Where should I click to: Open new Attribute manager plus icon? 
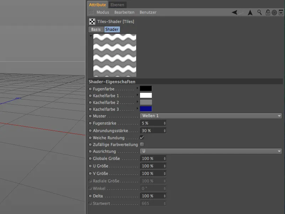(281, 12)
